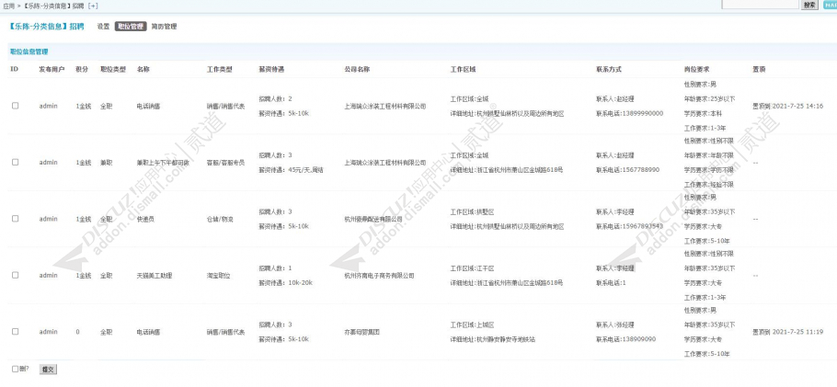Click the 工作区域:拱墅区 text
The width and height of the screenshot is (837, 387).
point(473,211)
